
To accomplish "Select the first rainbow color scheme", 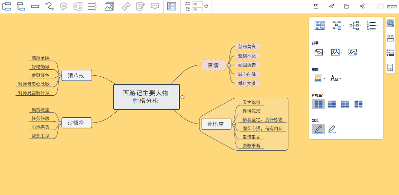I will click(318, 104).
